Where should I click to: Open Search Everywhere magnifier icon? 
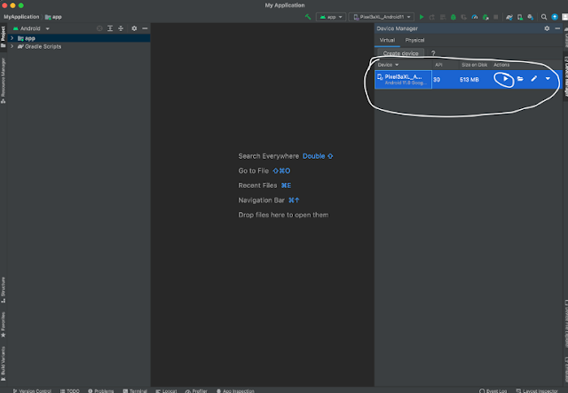(x=544, y=17)
